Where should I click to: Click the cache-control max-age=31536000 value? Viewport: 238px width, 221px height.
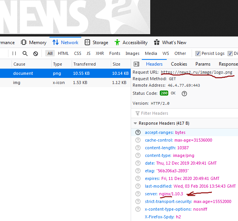[193, 140]
